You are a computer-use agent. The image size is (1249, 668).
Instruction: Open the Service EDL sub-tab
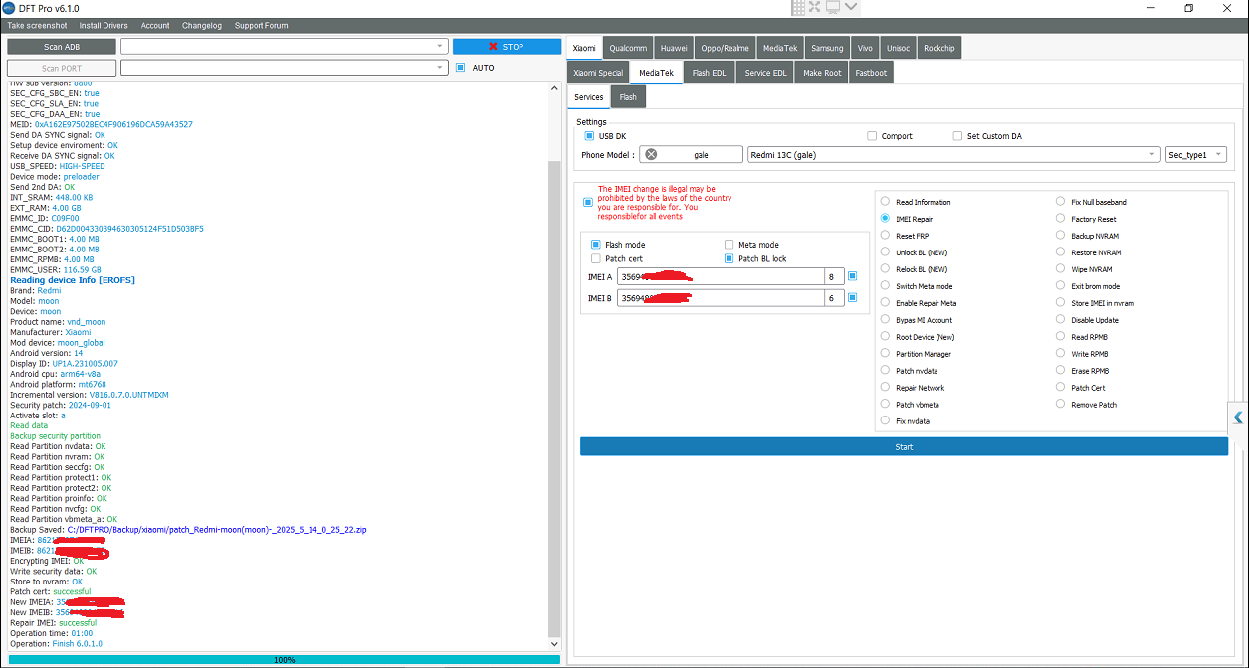click(x=765, y=73)
